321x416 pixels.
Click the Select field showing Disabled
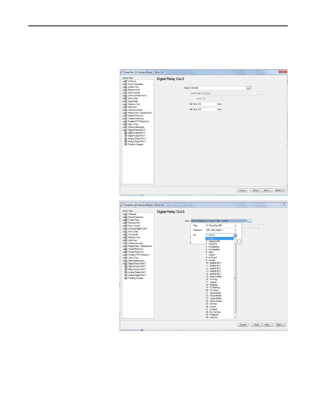tap(218, 88)
